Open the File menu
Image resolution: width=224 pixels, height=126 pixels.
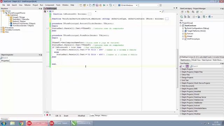click(3, 5)
